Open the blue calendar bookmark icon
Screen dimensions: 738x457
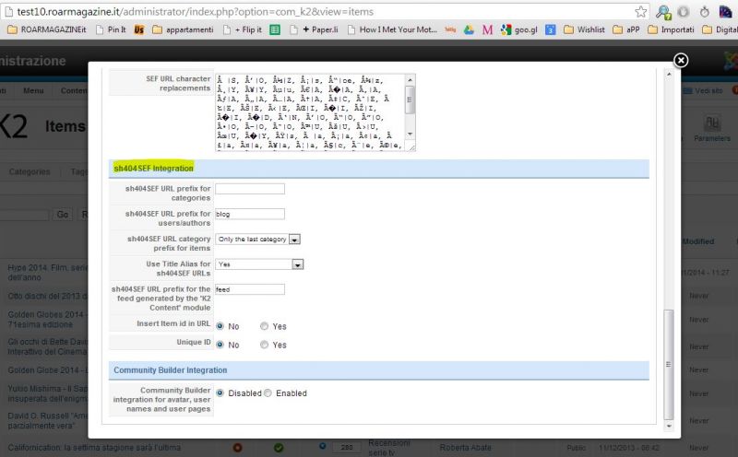tap(550, 29)
